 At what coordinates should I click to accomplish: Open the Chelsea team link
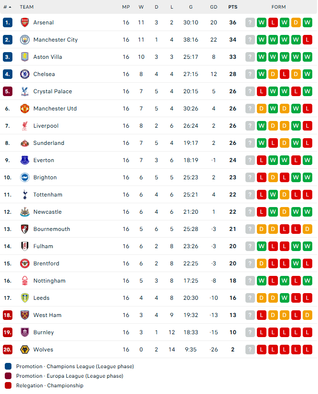coord(44,74)
